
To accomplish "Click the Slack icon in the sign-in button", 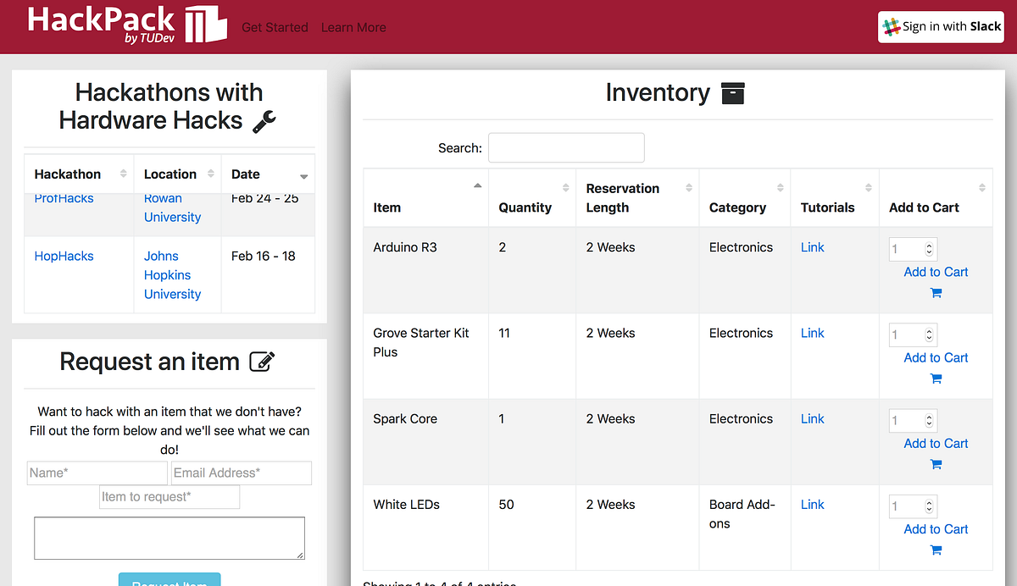I will click(892, 26).
